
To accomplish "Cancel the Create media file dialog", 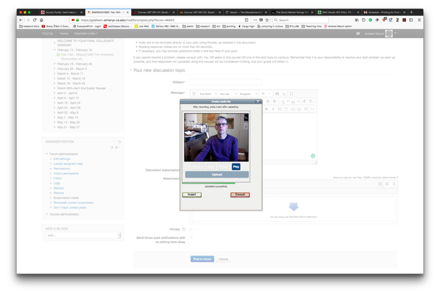I will pyautogui.click(x=240, y=195).
